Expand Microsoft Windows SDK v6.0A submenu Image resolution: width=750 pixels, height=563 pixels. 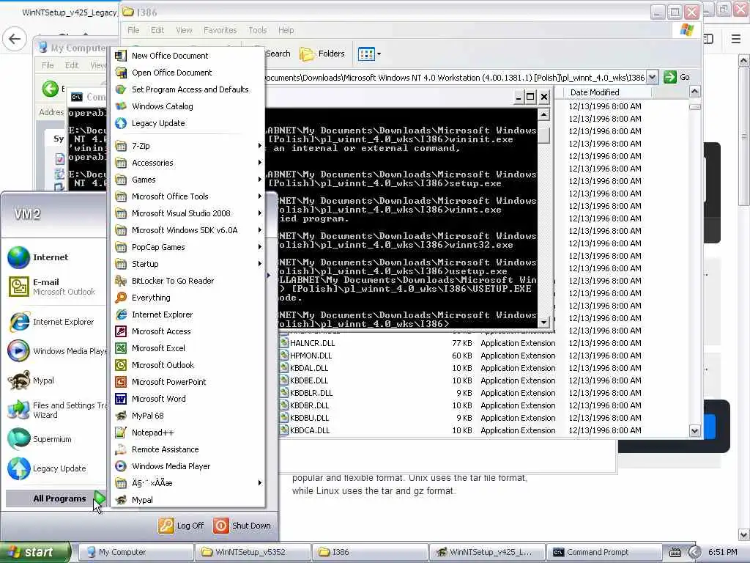pyautogui.click(x=188, y=230)
